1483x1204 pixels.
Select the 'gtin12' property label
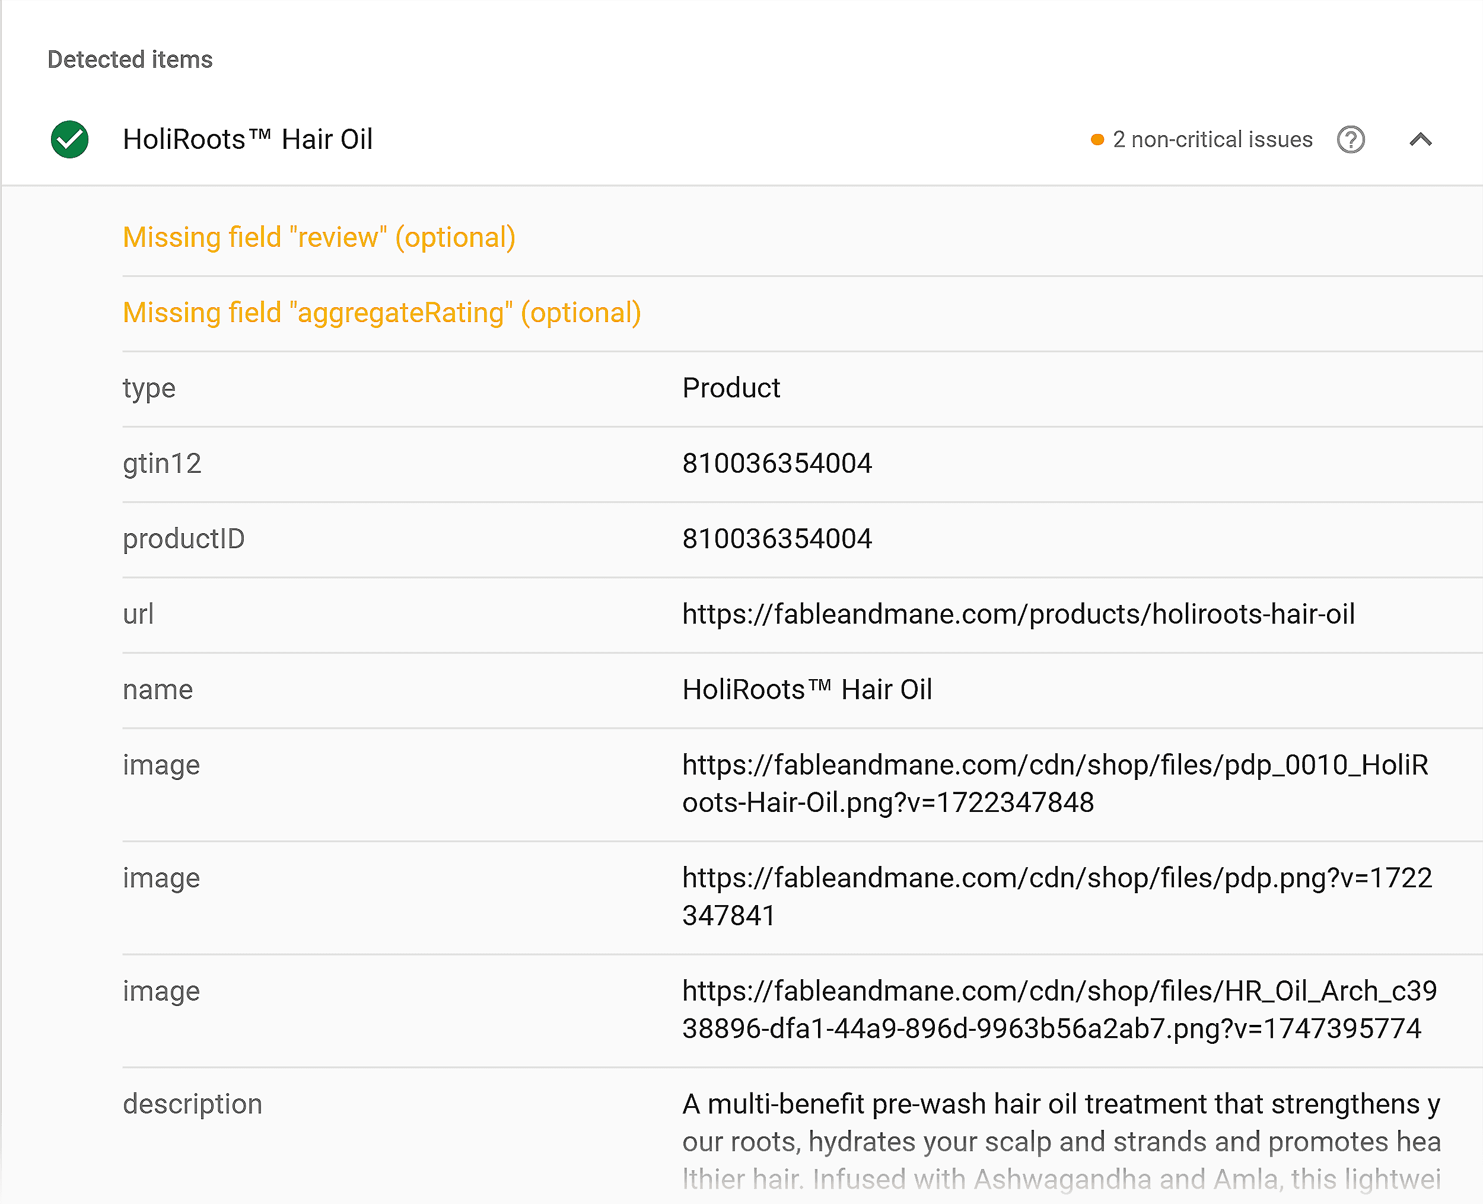point(161,463)
